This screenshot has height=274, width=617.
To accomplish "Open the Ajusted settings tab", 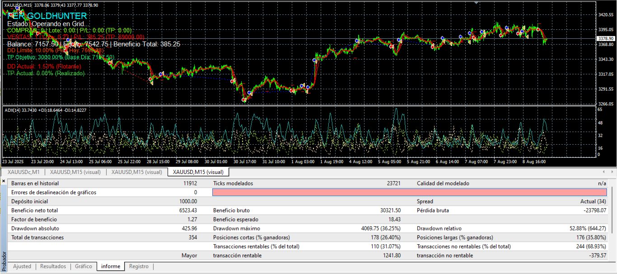I will [x=22, y=266].
